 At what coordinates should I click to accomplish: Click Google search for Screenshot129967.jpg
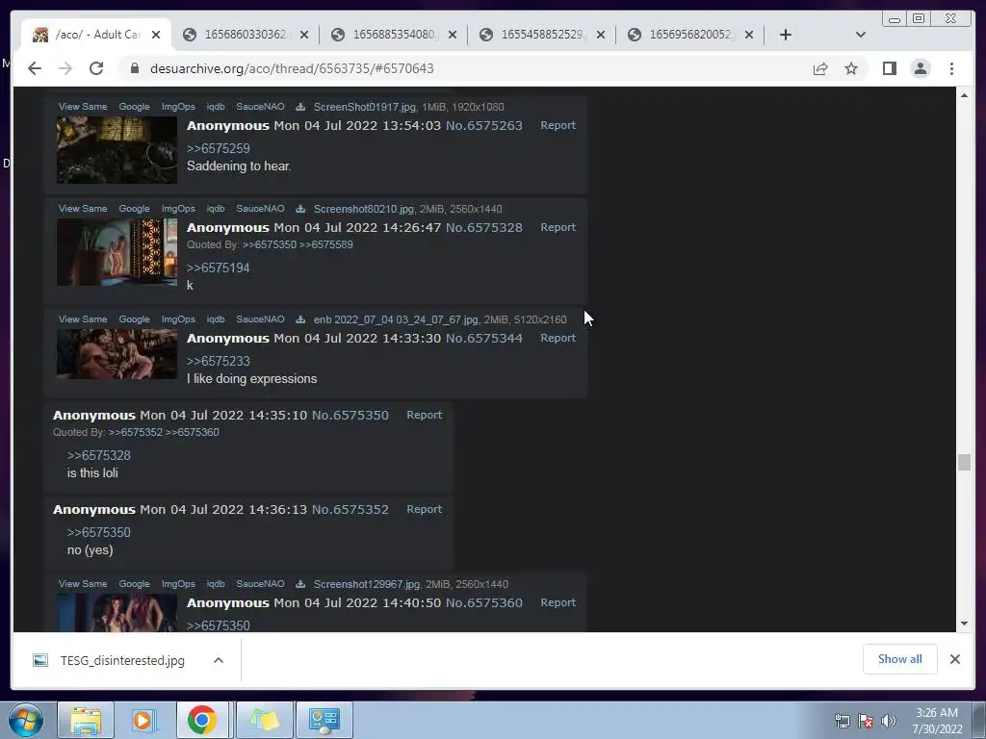pyautogui.click(x=134, y=584)
